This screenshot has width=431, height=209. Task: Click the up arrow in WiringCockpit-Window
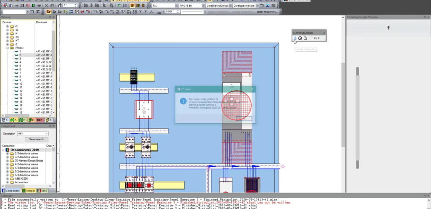[388, 28]
